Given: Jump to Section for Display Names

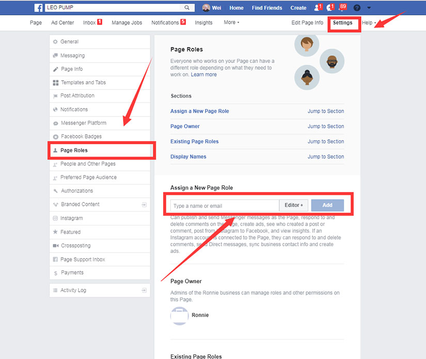Looking at the screenshot, I should point(326,157).
